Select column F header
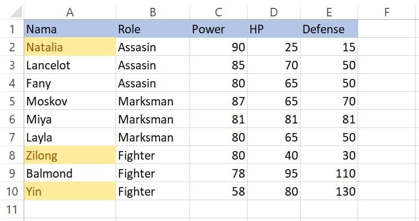Viewport: 419px width, 221px height. [x=387, y=12]
